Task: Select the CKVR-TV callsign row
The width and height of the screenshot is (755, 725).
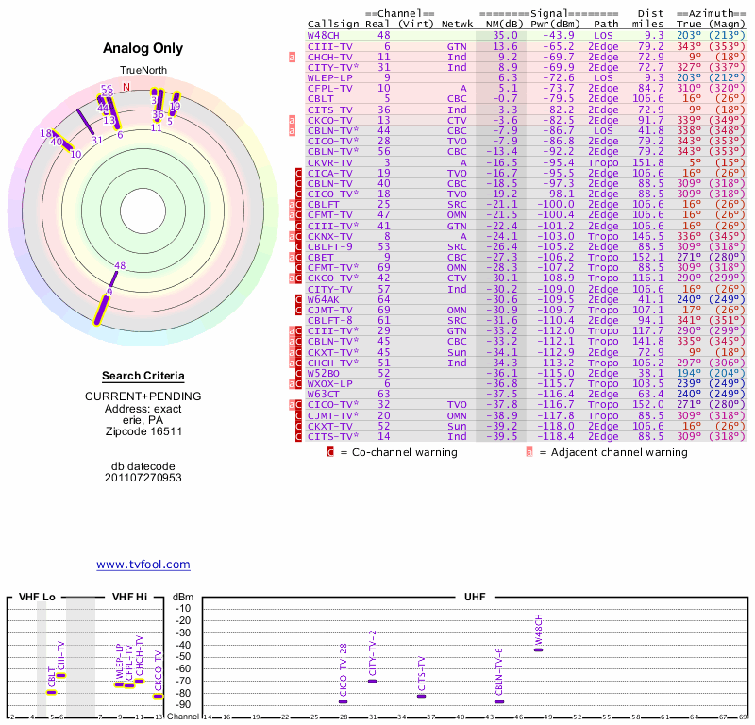Action: (328, 162)
